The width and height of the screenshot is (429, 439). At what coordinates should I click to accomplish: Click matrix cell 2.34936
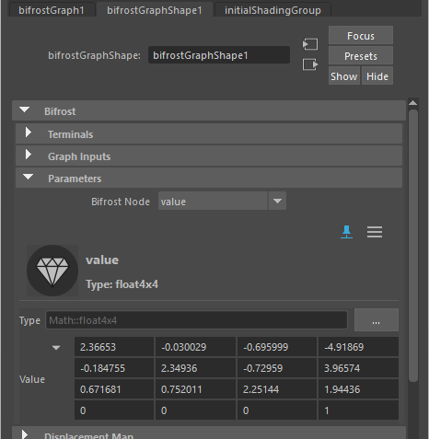tap(195, 368)
